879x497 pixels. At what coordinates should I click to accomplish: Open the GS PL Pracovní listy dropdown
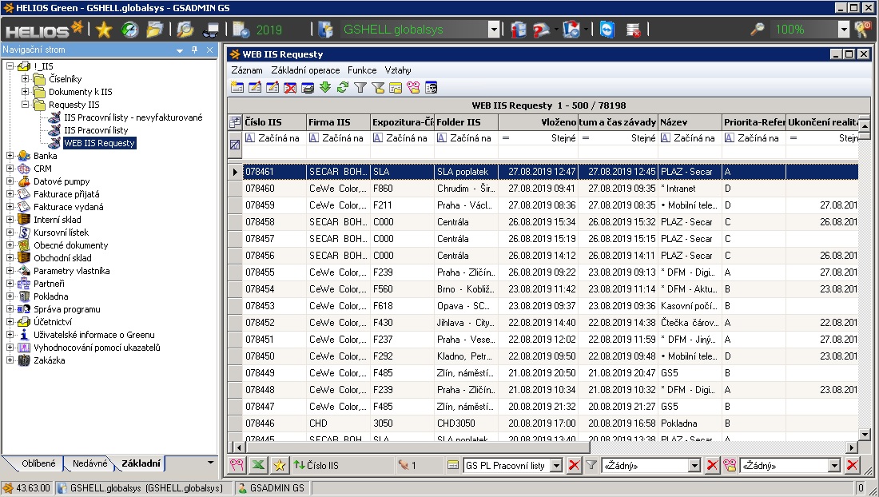[556, 466]
